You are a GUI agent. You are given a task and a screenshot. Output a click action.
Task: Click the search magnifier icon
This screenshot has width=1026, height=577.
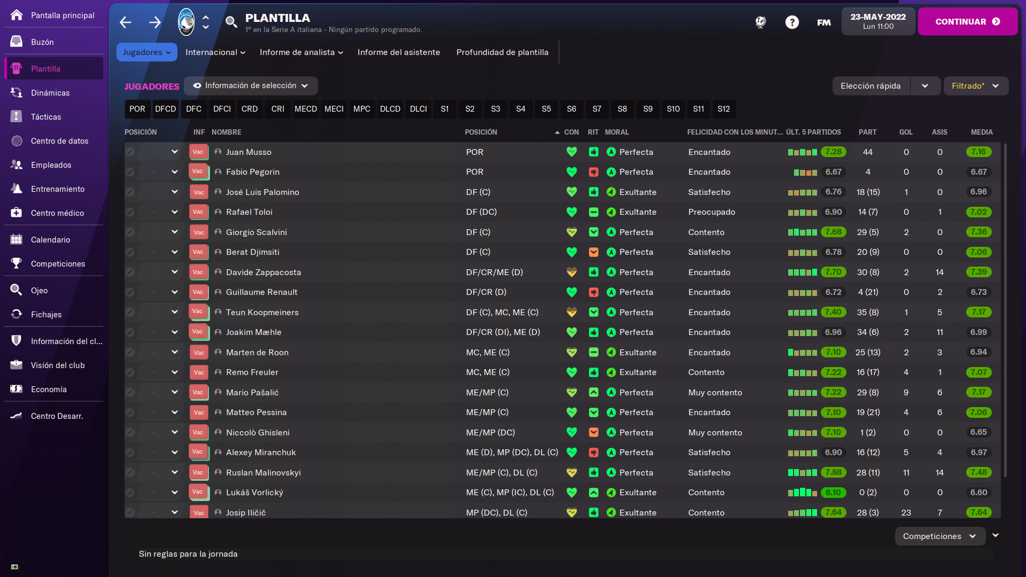coord(231,22)
